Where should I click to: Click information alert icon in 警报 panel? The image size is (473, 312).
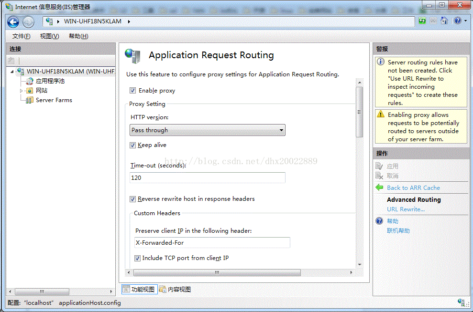click(x=381, y=62)
